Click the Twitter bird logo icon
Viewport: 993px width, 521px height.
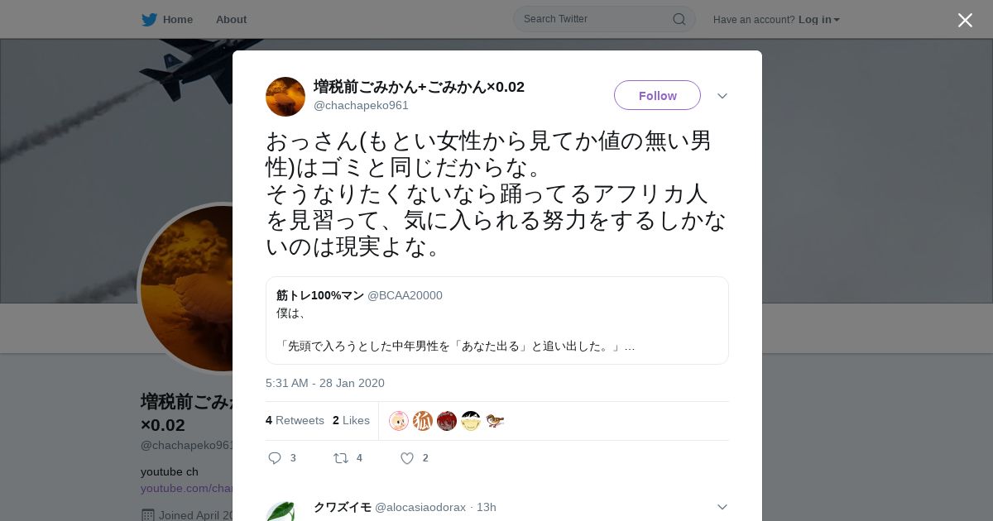point(149,20)
